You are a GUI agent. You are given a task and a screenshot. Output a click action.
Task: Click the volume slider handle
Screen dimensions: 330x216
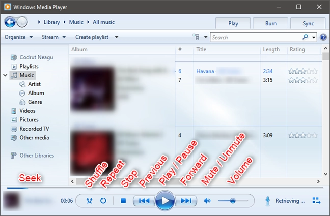pyautogui.click(x=233, y=201)
